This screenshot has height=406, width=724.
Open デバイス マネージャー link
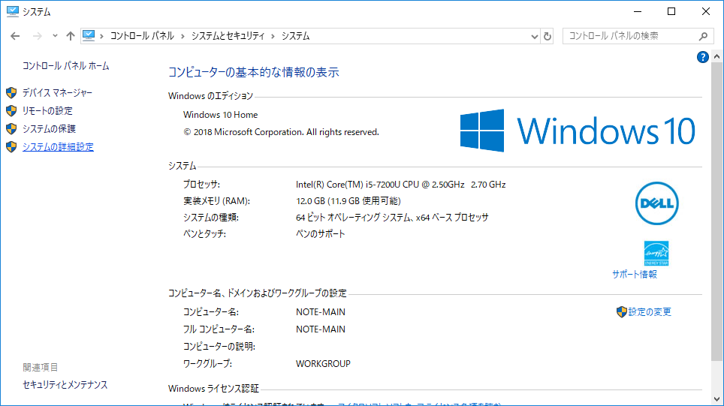pyautogui.click(x=57, y=93)
